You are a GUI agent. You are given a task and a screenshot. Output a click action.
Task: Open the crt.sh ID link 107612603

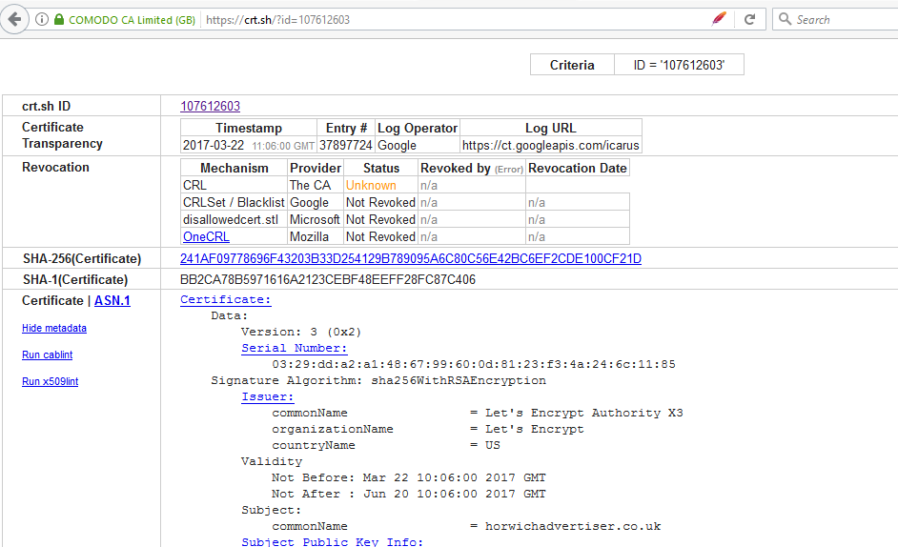[x=210, y=107]
